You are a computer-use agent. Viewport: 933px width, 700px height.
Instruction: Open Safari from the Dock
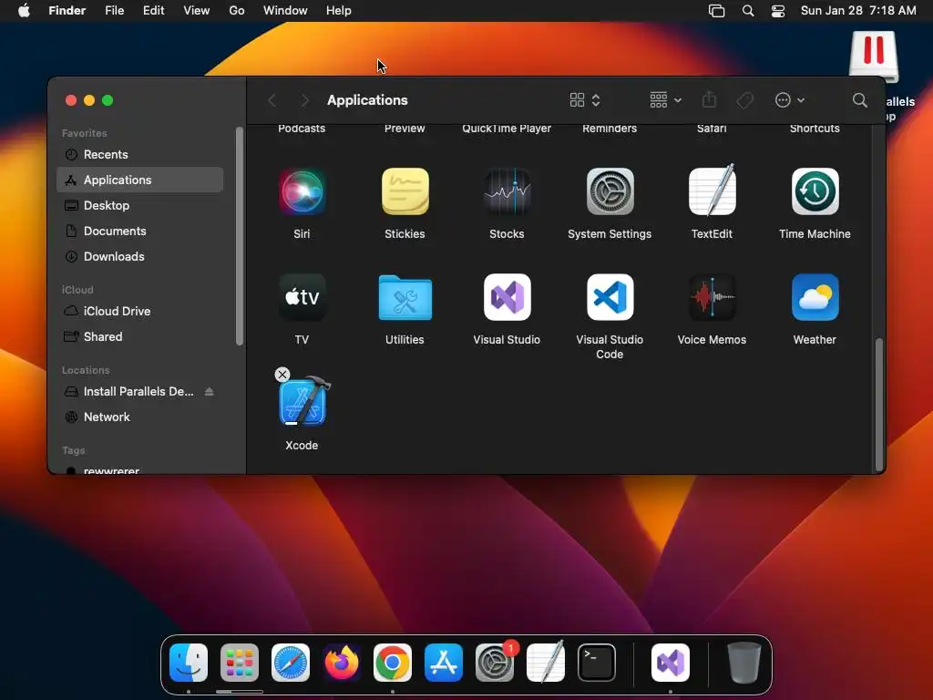(291, 663)
